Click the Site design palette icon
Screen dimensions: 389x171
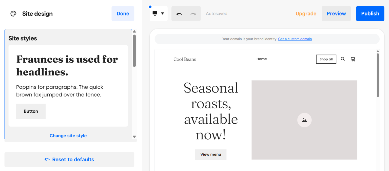13,13
